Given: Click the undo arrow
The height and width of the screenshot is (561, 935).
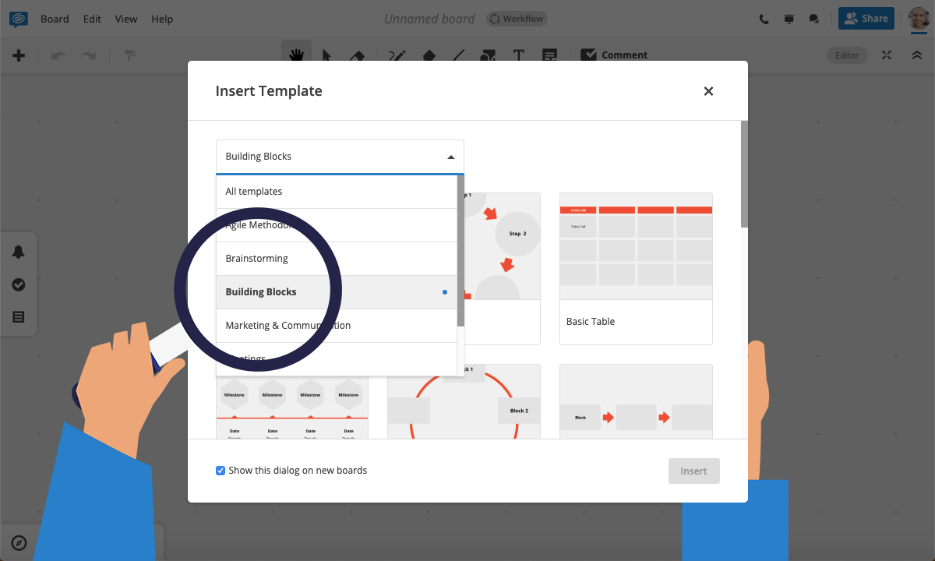Looking at the screenshot, I should pyautogui.click(x=58, y=55).
